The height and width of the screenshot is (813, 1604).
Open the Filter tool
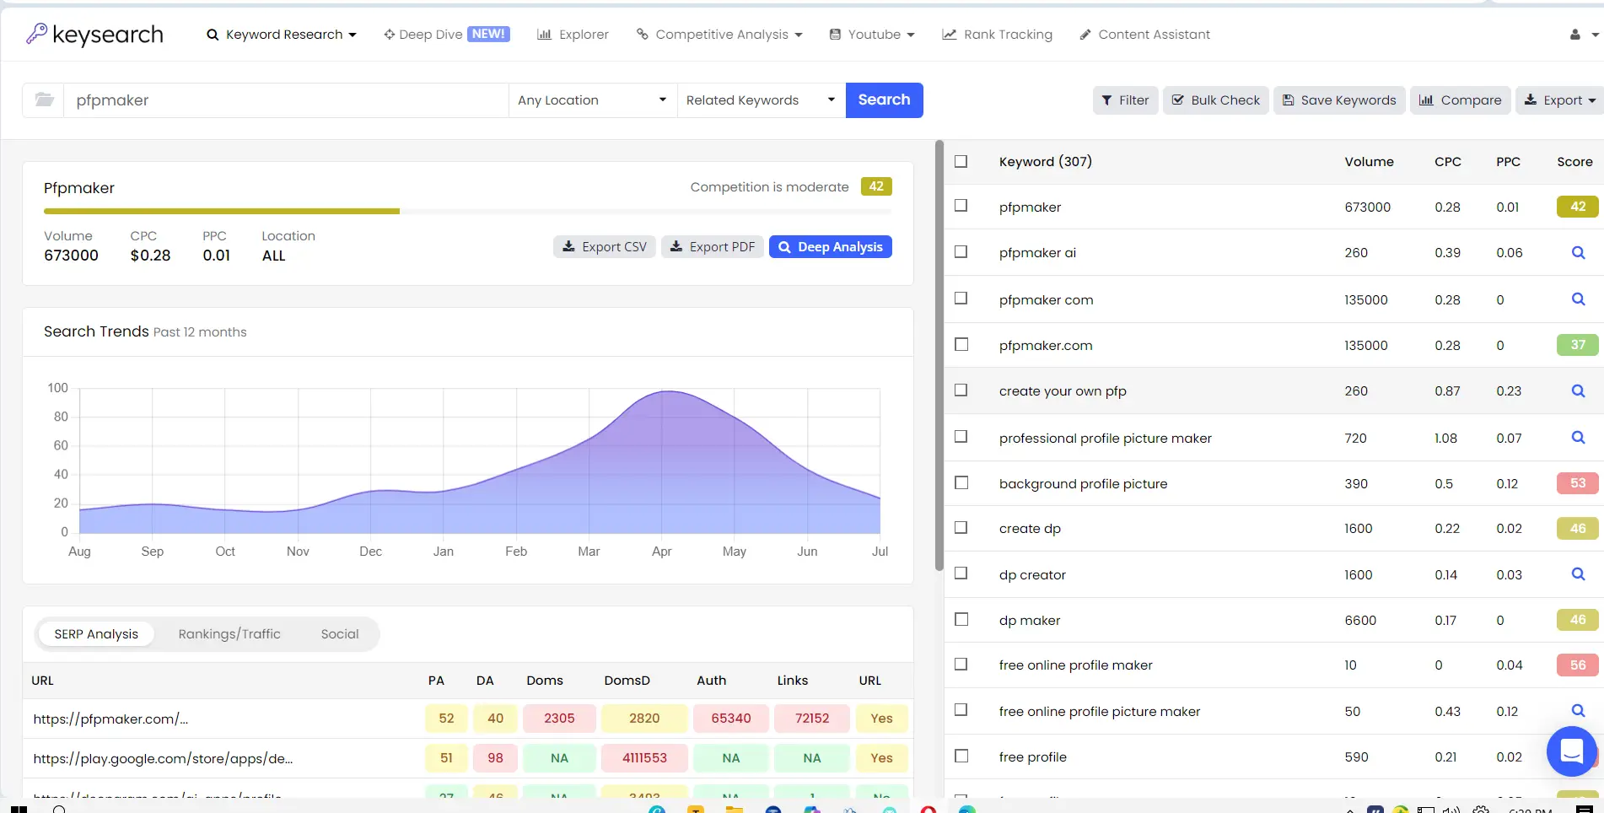pyautogui.click(x=1125, y=100)
